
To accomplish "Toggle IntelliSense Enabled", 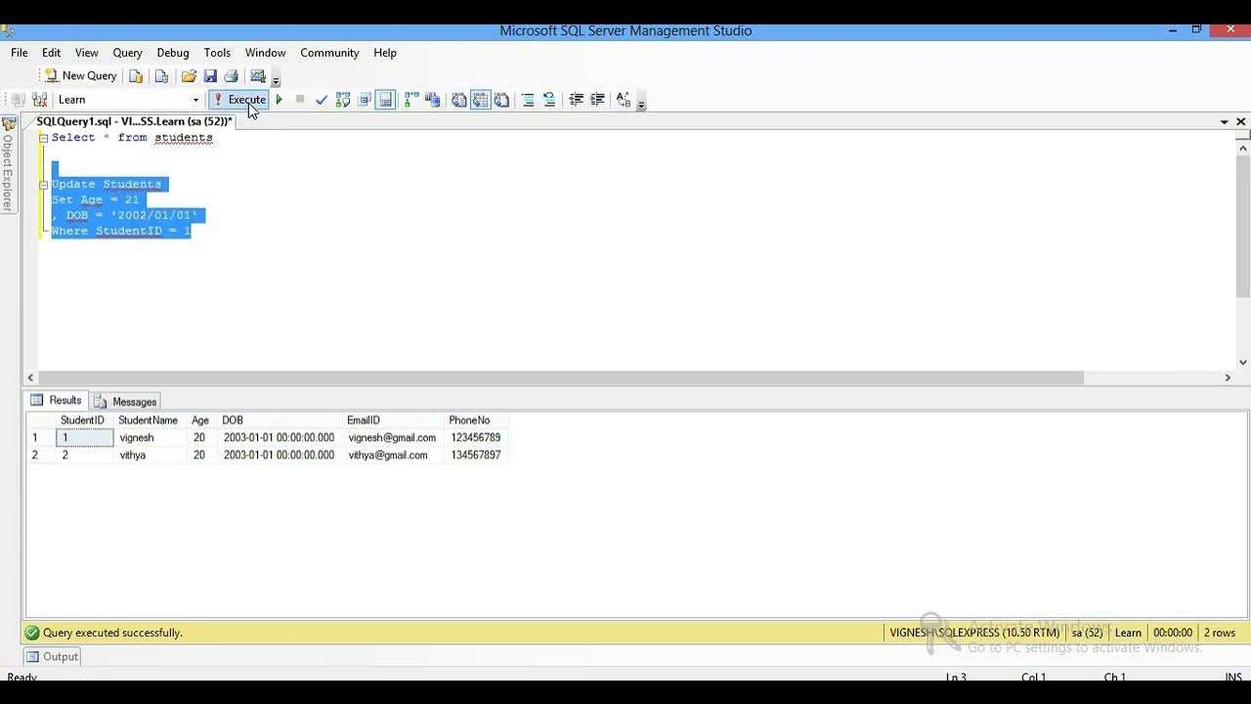I will [x=386, y=99].
